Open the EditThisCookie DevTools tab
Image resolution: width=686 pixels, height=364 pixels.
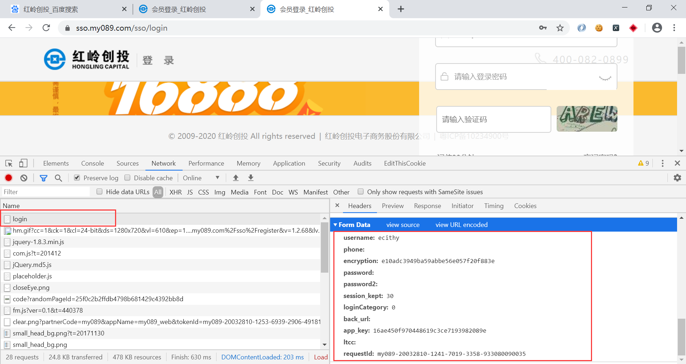(x=405, y=163)
